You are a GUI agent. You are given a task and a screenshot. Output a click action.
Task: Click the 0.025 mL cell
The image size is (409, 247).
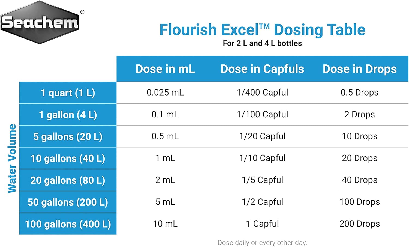click(x=165, y=93)
